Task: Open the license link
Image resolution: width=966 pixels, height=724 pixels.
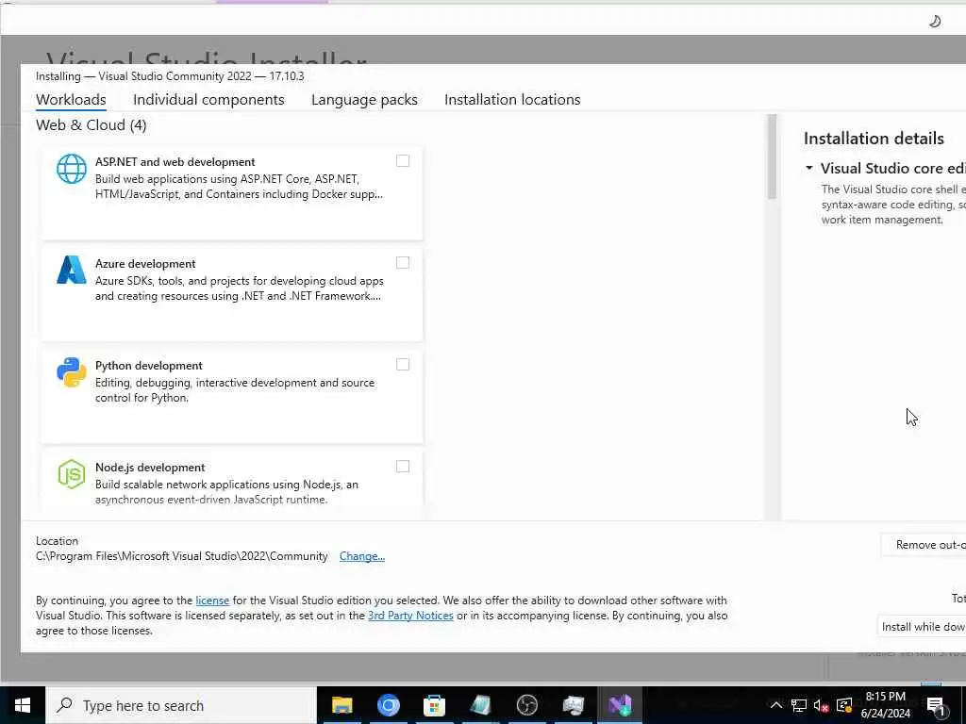Action: click(212, 601)
